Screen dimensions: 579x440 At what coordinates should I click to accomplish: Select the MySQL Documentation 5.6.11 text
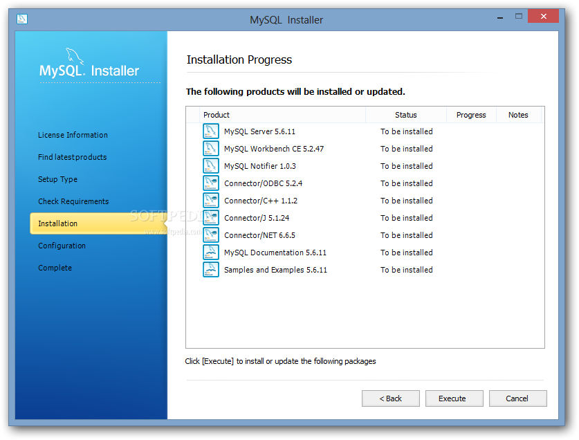click(x=275, y=253)
